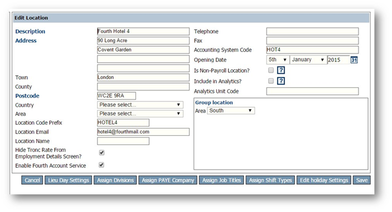Screen dimensions: 392x212
Task: Click help icon beside Include in Analytics
Action: pos(281,81)
